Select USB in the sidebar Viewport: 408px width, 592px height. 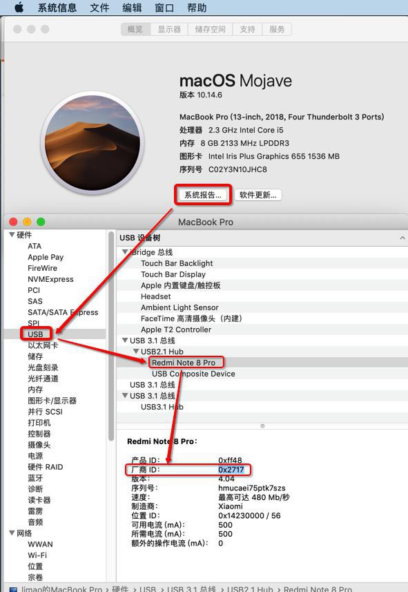pos(35,334)
